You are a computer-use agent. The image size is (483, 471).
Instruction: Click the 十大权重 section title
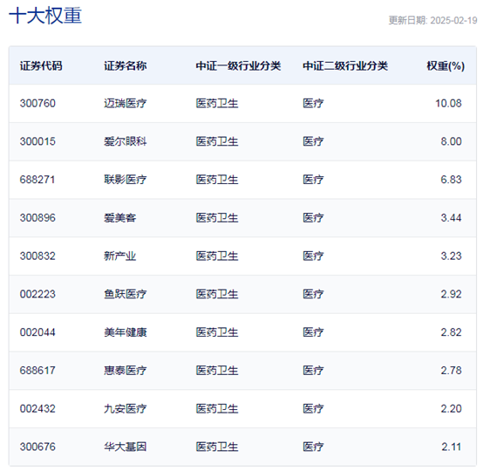(45, 16)
